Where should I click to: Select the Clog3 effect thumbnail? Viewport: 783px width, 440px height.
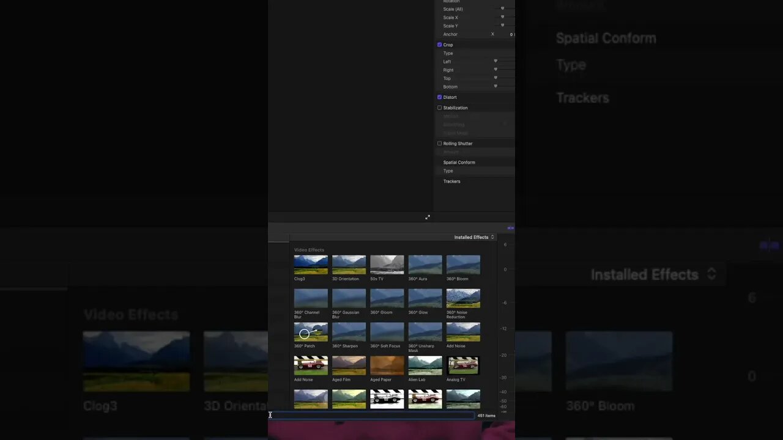311,265
